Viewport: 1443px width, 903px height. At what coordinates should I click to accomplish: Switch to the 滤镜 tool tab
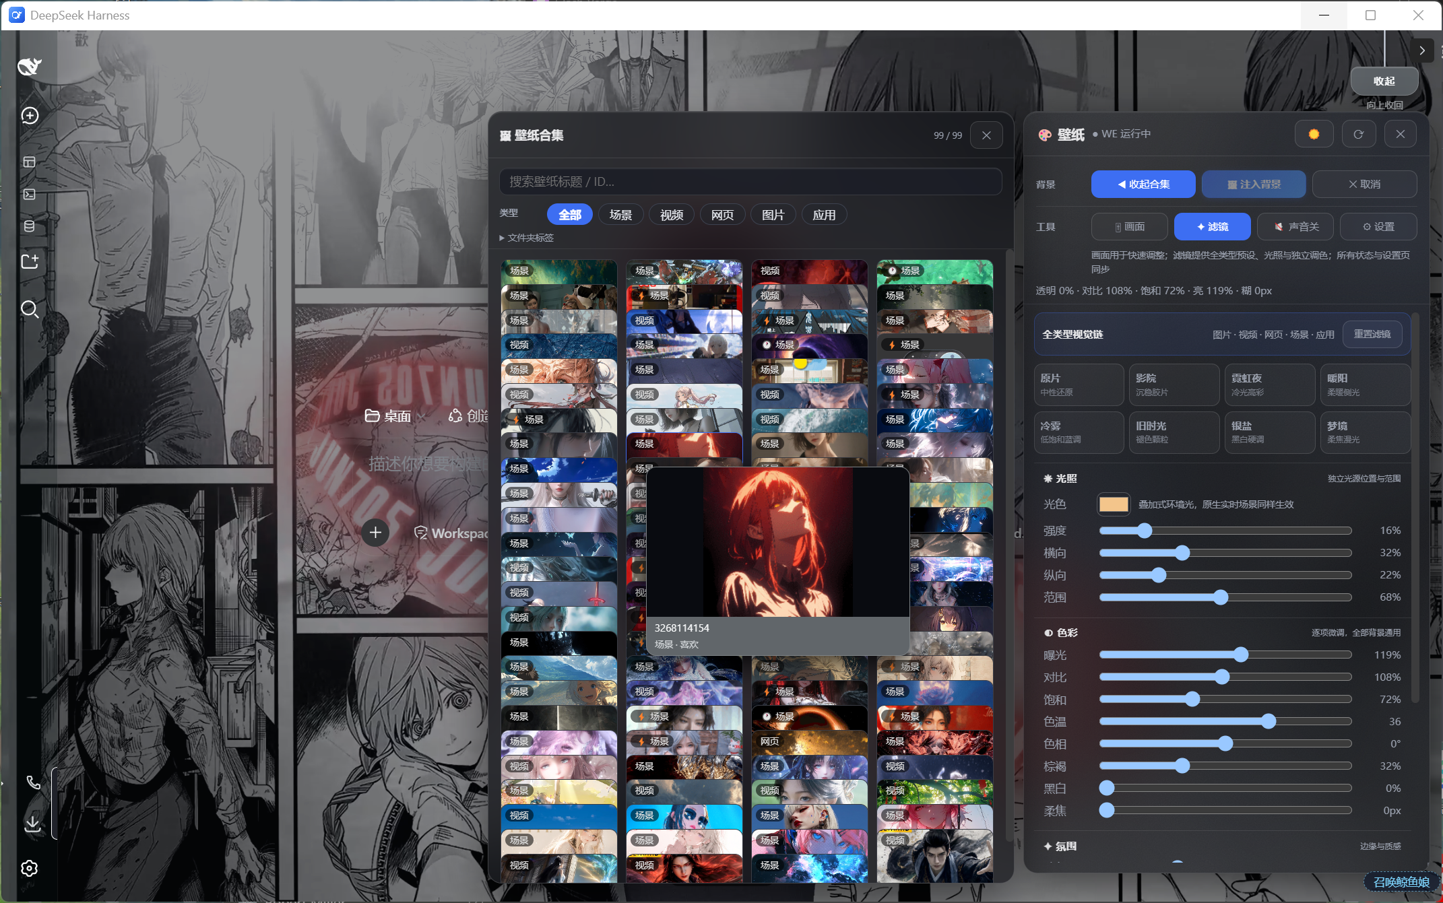pyautogui.click(x=1213, y=227)
